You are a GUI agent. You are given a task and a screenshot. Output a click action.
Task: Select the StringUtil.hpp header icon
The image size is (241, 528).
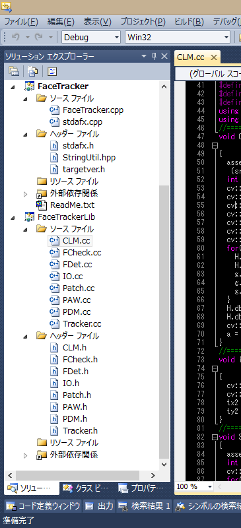click(54, 157)
